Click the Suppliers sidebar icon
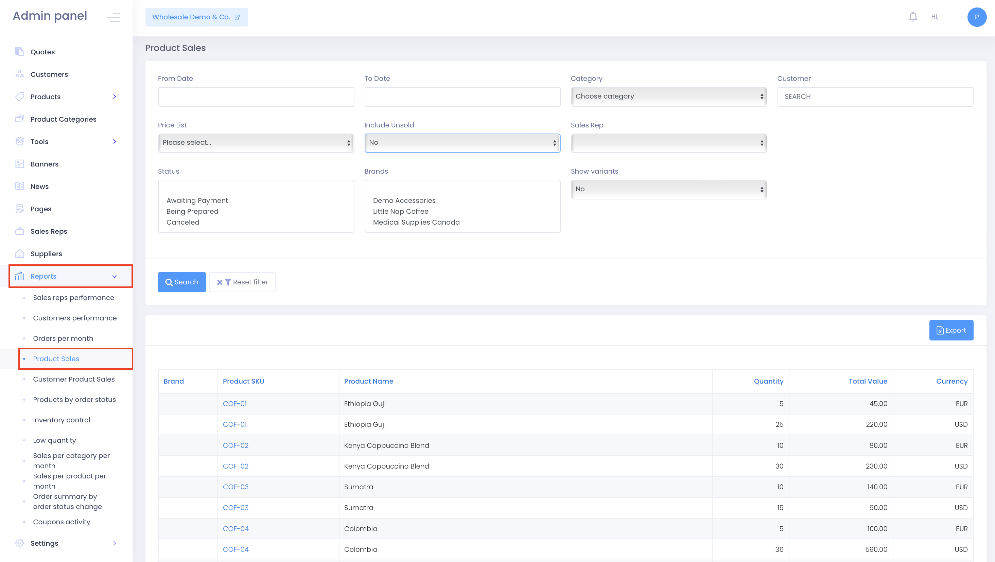Image resolution: width=995 pixels, height=562 pixels. click(x=20, y=253)
